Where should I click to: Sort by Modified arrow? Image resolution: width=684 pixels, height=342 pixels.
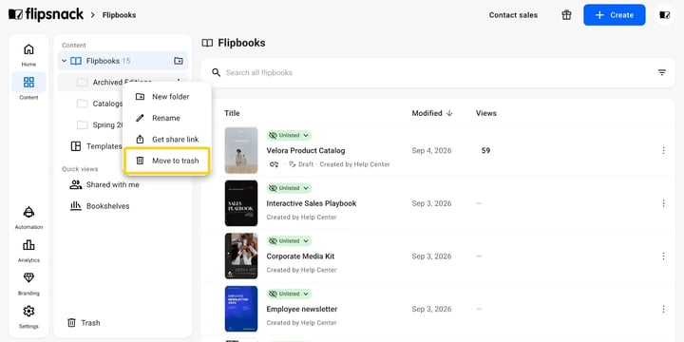(449, 113)
